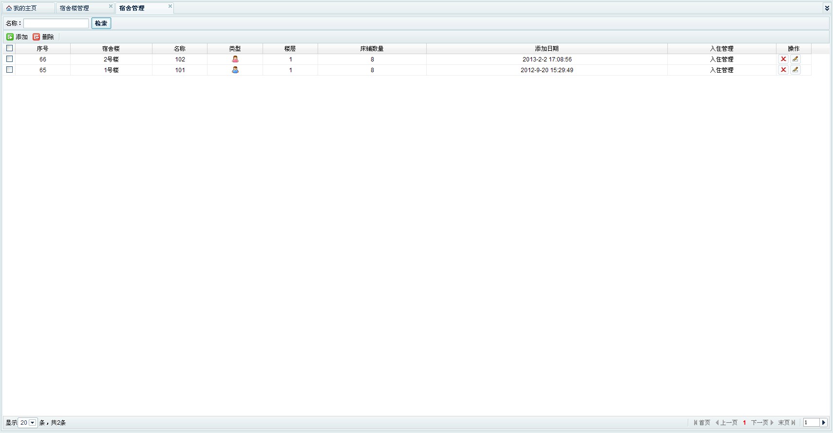The height and width of the screenshot is (433, 833).
Task: Edit dormitory 101 with pencil icon
Action: pos(795,70)
